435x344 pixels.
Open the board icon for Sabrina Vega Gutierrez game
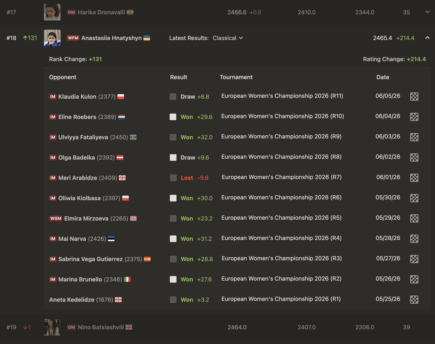point(414,259)
